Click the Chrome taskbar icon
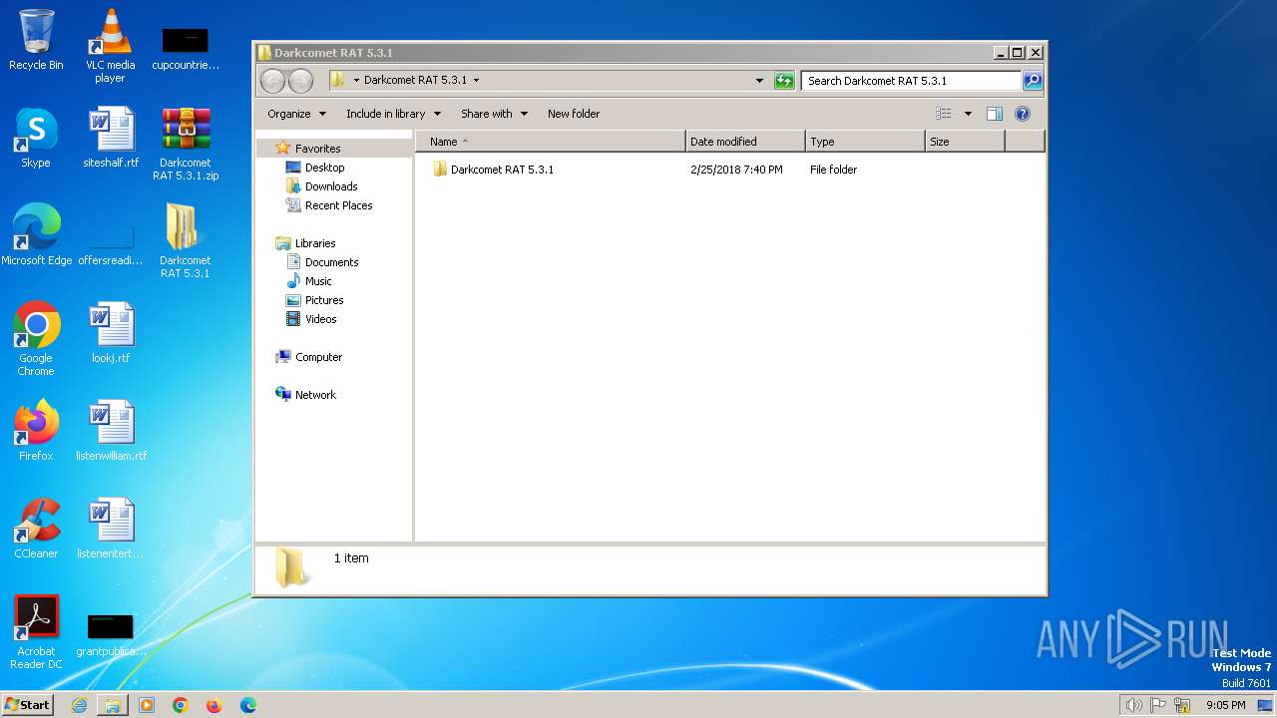The width and height of the screenshot is (1277, 718). [x=181, y=705]
